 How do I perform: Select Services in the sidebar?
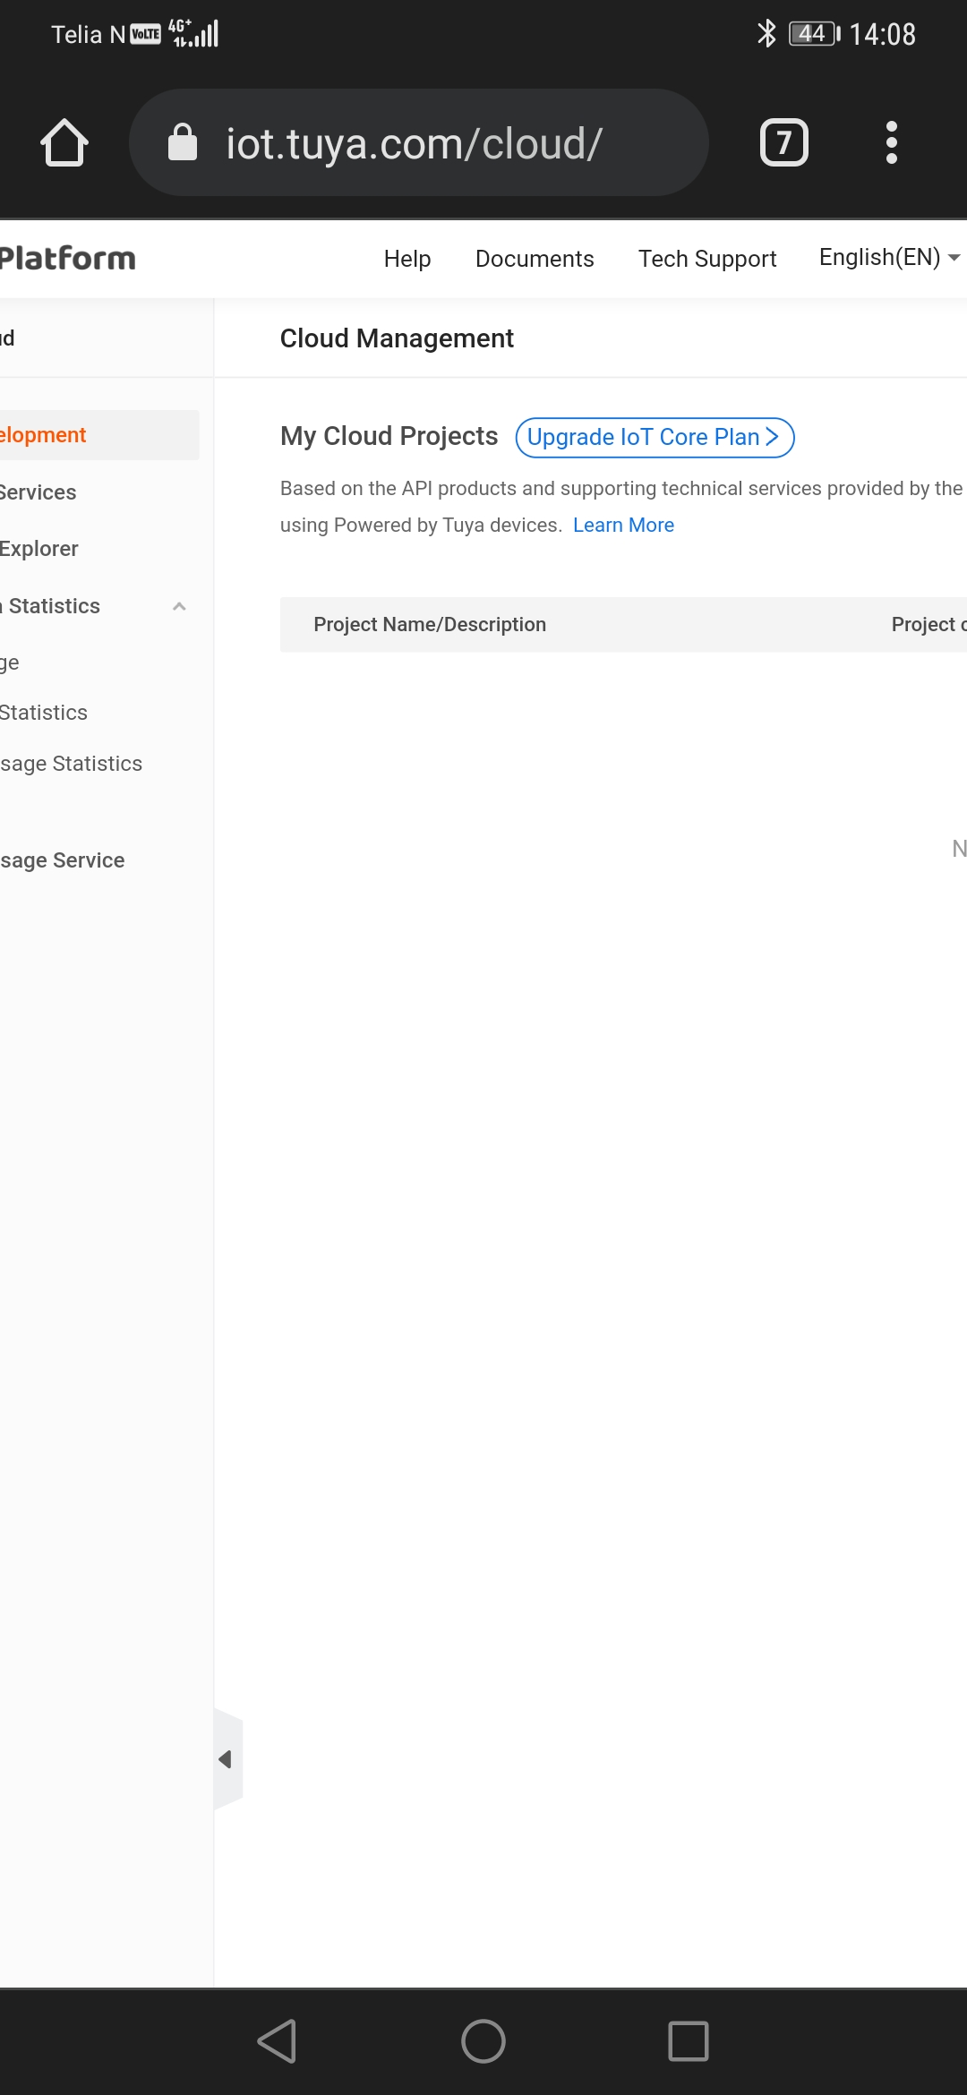click(39, 492)
